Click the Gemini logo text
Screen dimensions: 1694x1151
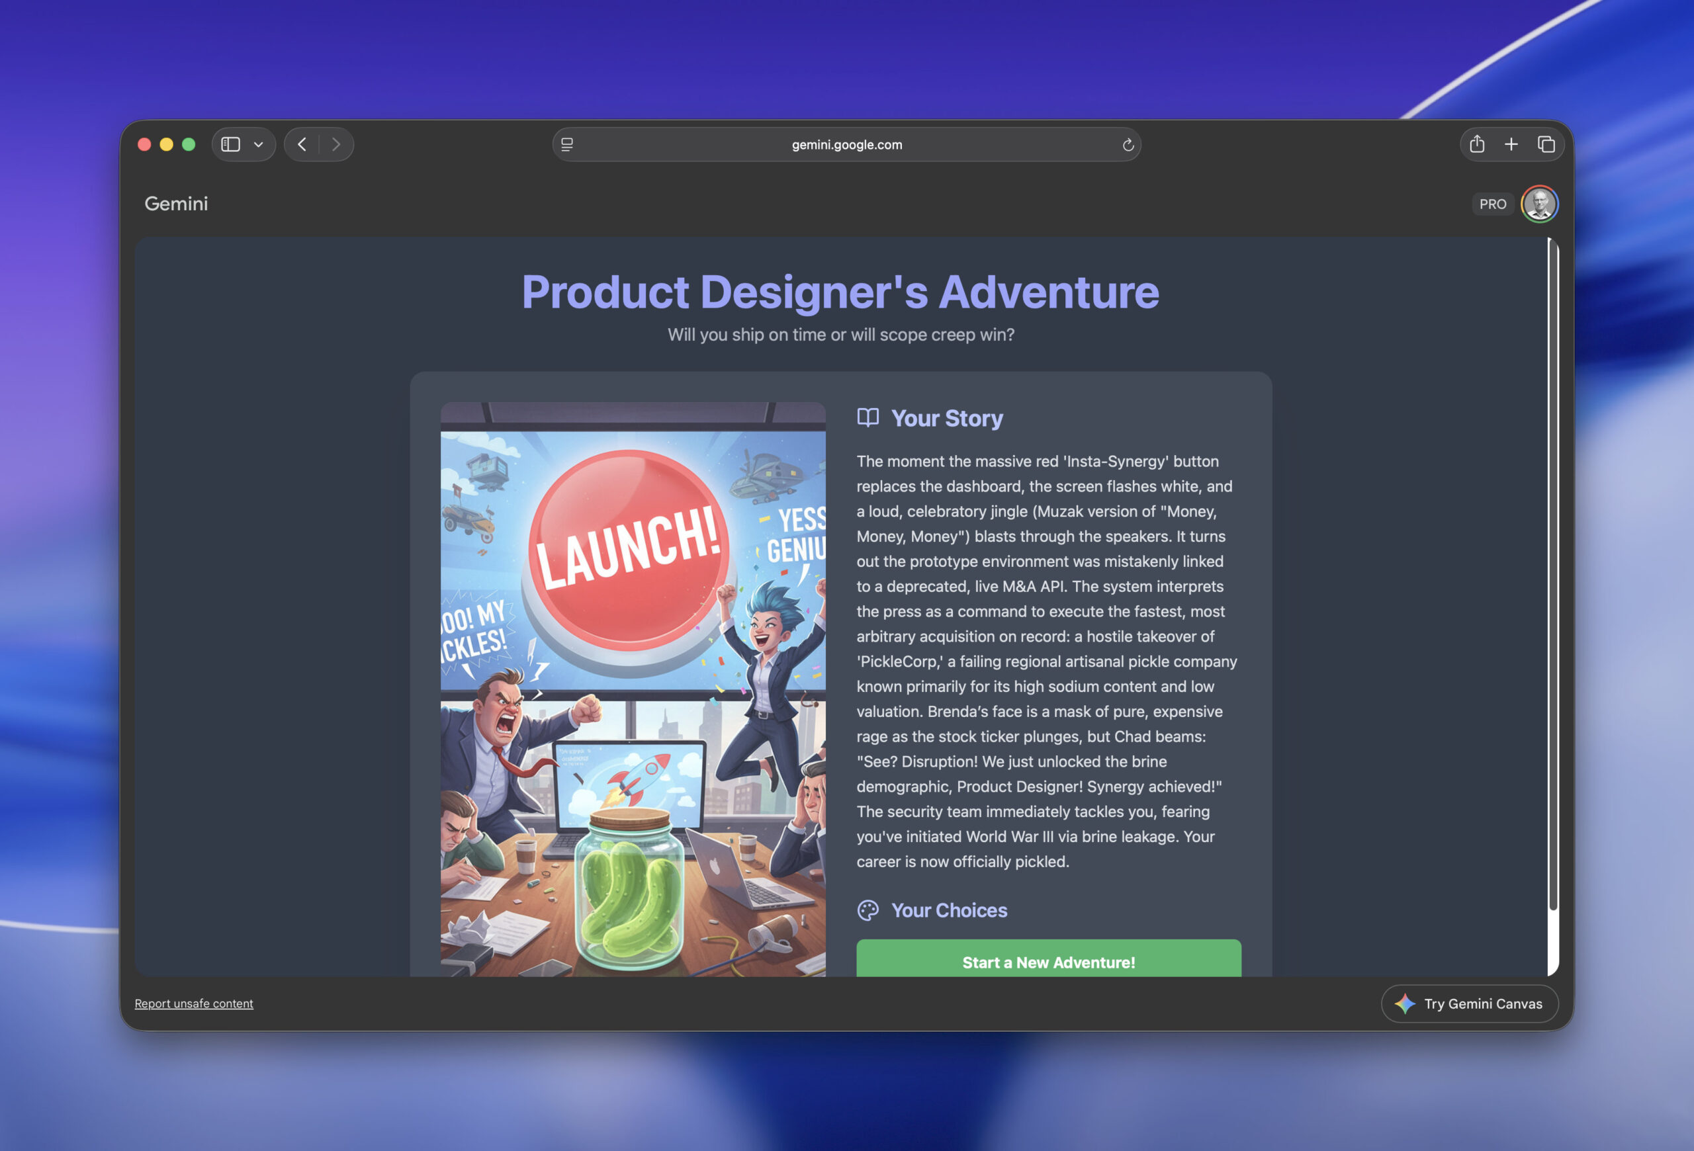click(x=175, y=203)
